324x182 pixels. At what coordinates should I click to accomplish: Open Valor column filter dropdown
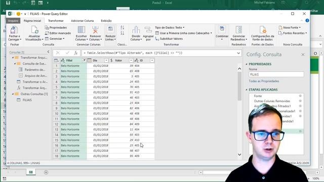(131, 61)
